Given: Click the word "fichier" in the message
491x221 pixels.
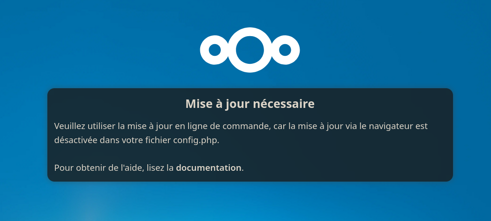Looking at the screenshot, I should coord(157,140).
